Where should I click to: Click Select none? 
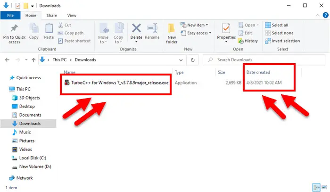point(279,33)
